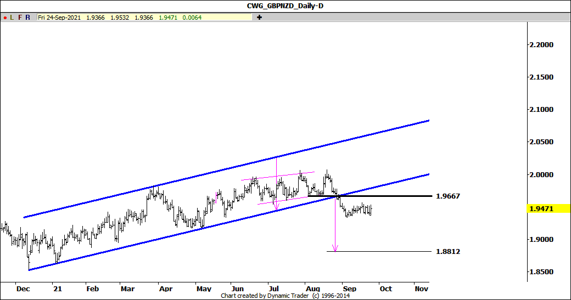571x300 pixels.
Task: Click the L button in the toolbar
Action: (12, 18)
